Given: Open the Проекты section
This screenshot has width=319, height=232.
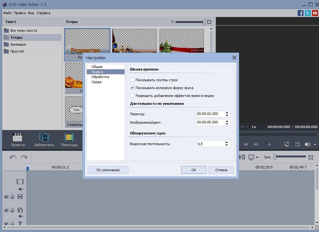Looking at the screenshot, I should click(18, 140).
